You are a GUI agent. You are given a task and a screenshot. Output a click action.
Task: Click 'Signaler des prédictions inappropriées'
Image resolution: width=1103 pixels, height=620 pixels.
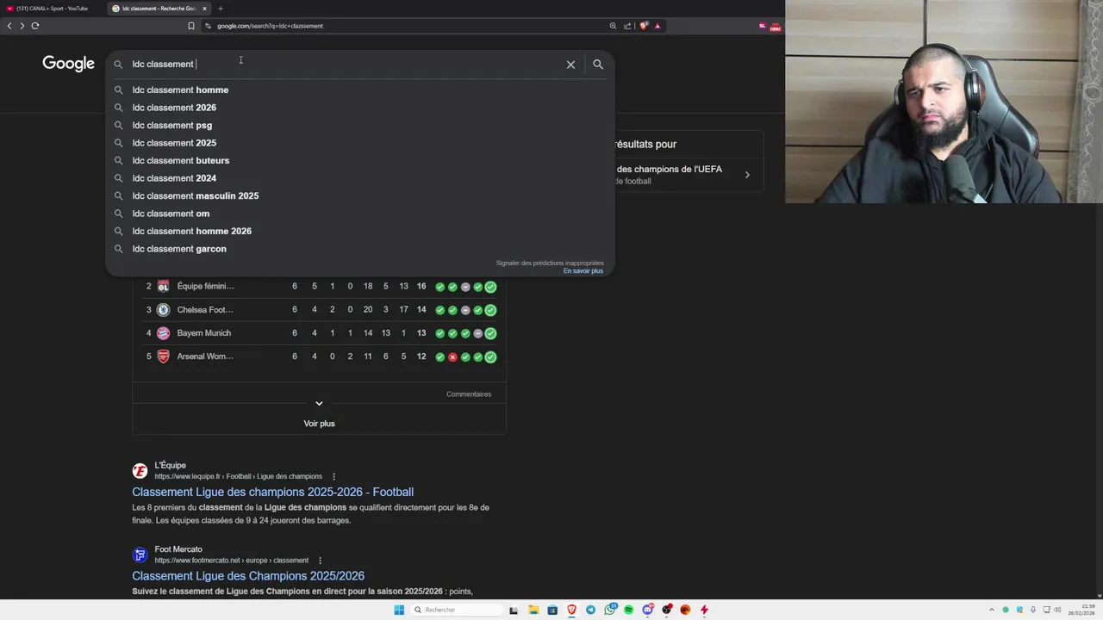[x=550, y=263]
